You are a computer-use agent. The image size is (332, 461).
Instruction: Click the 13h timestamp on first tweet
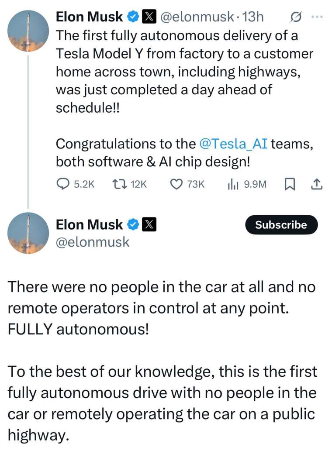[252, 17]
